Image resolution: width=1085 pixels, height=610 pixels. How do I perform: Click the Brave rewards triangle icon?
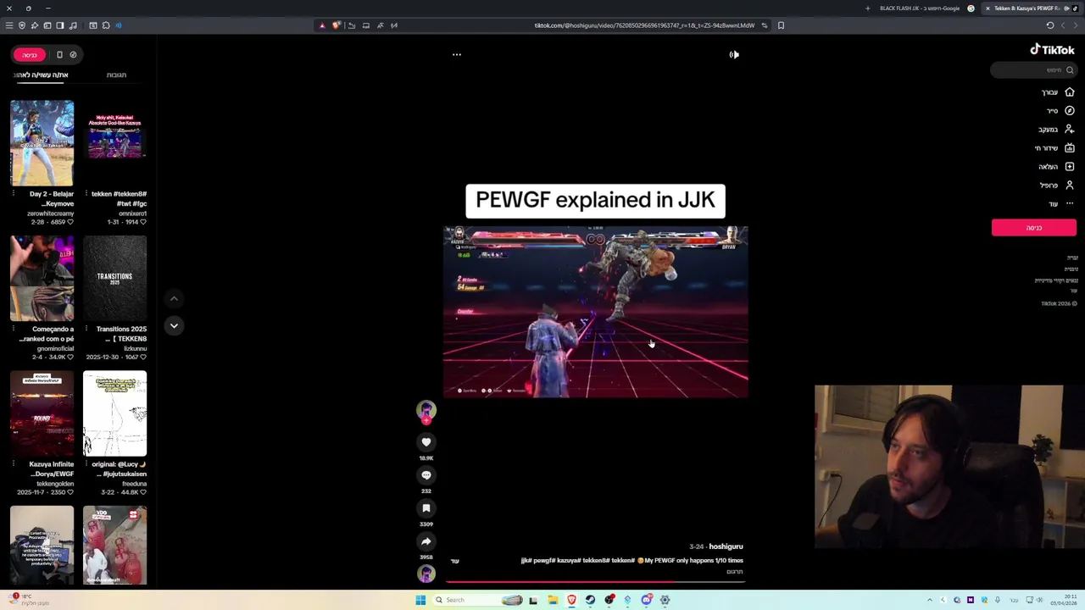tap(322, 25)
